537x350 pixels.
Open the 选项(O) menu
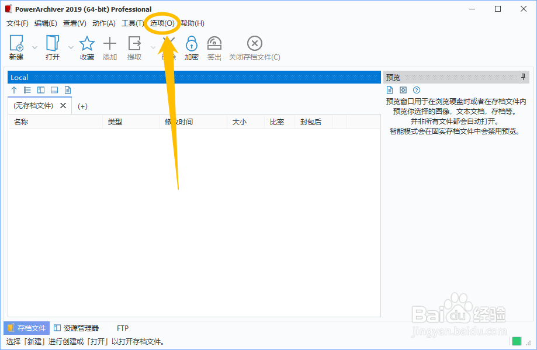click(x=162, y=23)
